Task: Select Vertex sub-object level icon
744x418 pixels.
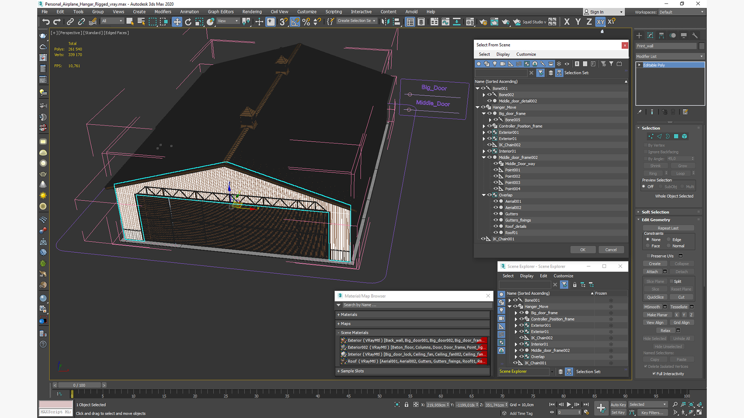Action: [x=651, y=136]
